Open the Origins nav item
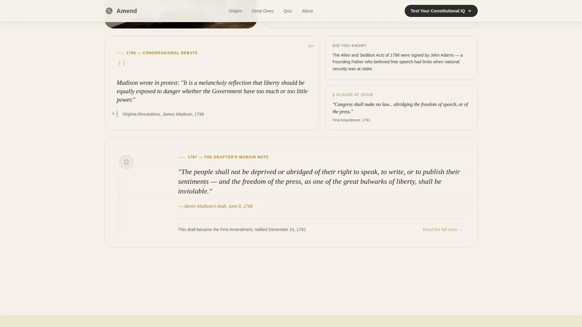 [x=235, y=11]
